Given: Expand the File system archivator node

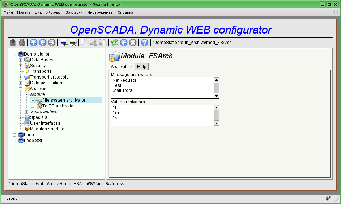Looking at the screenshot, I should point(33,100).
